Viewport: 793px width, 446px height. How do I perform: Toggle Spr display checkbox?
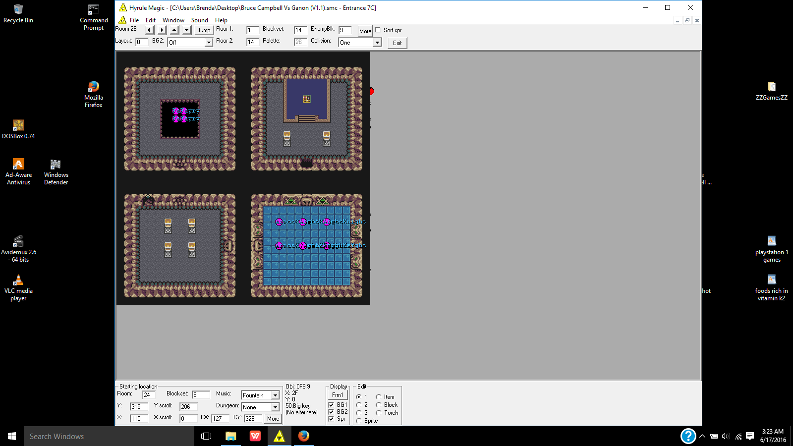coord(331,419)
